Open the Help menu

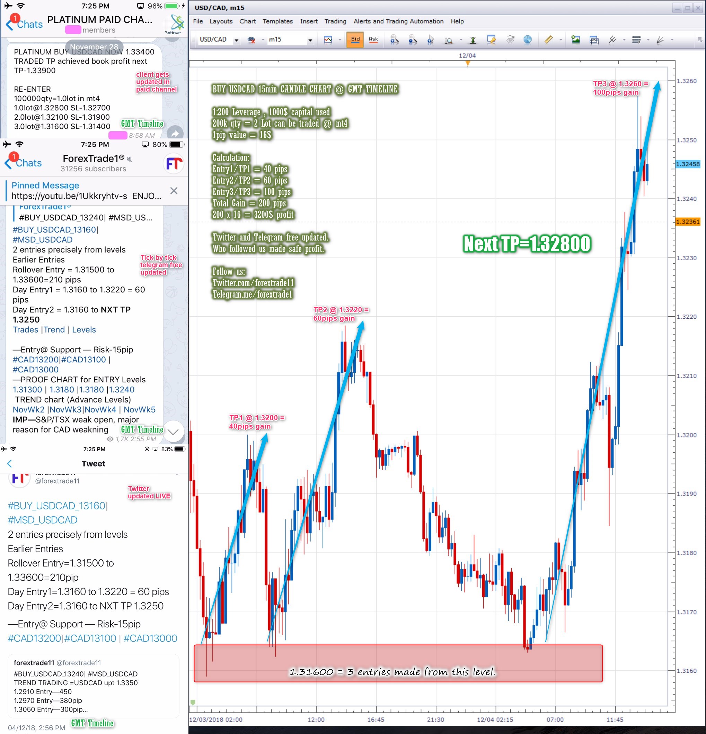coord(457,21)
